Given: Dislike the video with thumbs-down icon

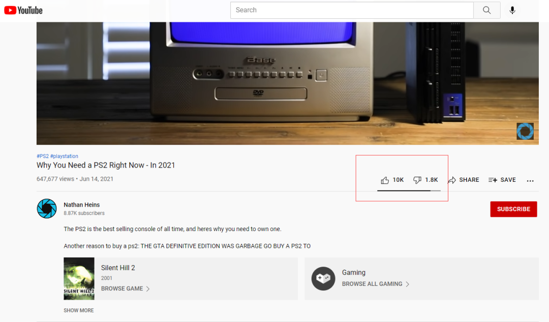Looking at the screenshot, I should pyautogui.click(x=417, y=180).
